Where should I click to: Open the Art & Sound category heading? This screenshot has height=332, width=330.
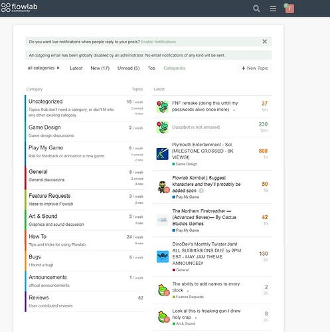pos(43,216)
